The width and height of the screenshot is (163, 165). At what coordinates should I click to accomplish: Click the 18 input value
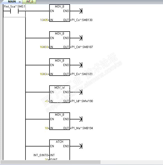tap(46, 128)
